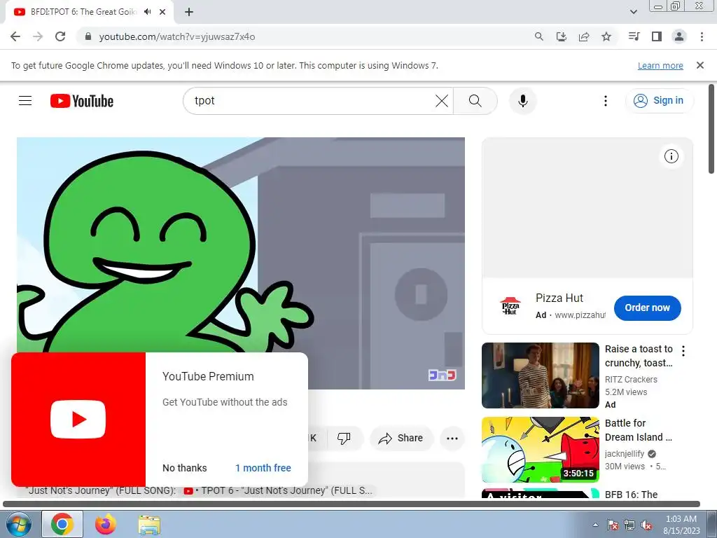Dislike the video with thumbs down

(344, 439)
